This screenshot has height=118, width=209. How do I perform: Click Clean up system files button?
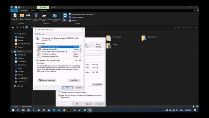(47, 80)
